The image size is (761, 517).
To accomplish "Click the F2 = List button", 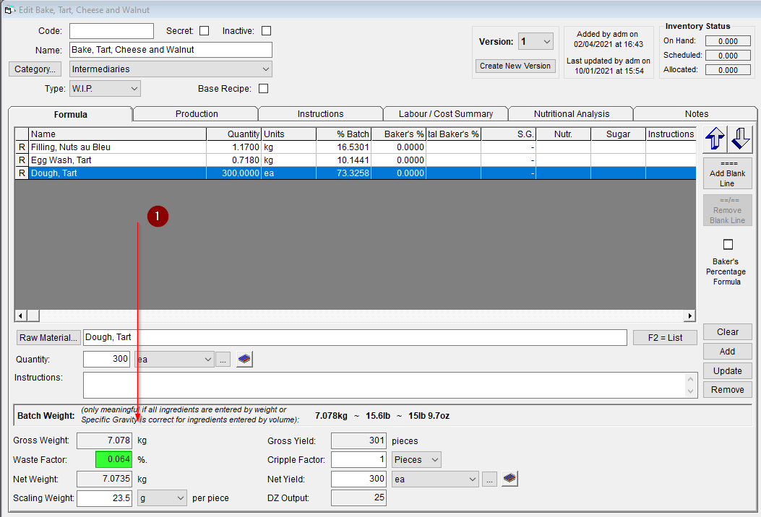I will [665, 337].
